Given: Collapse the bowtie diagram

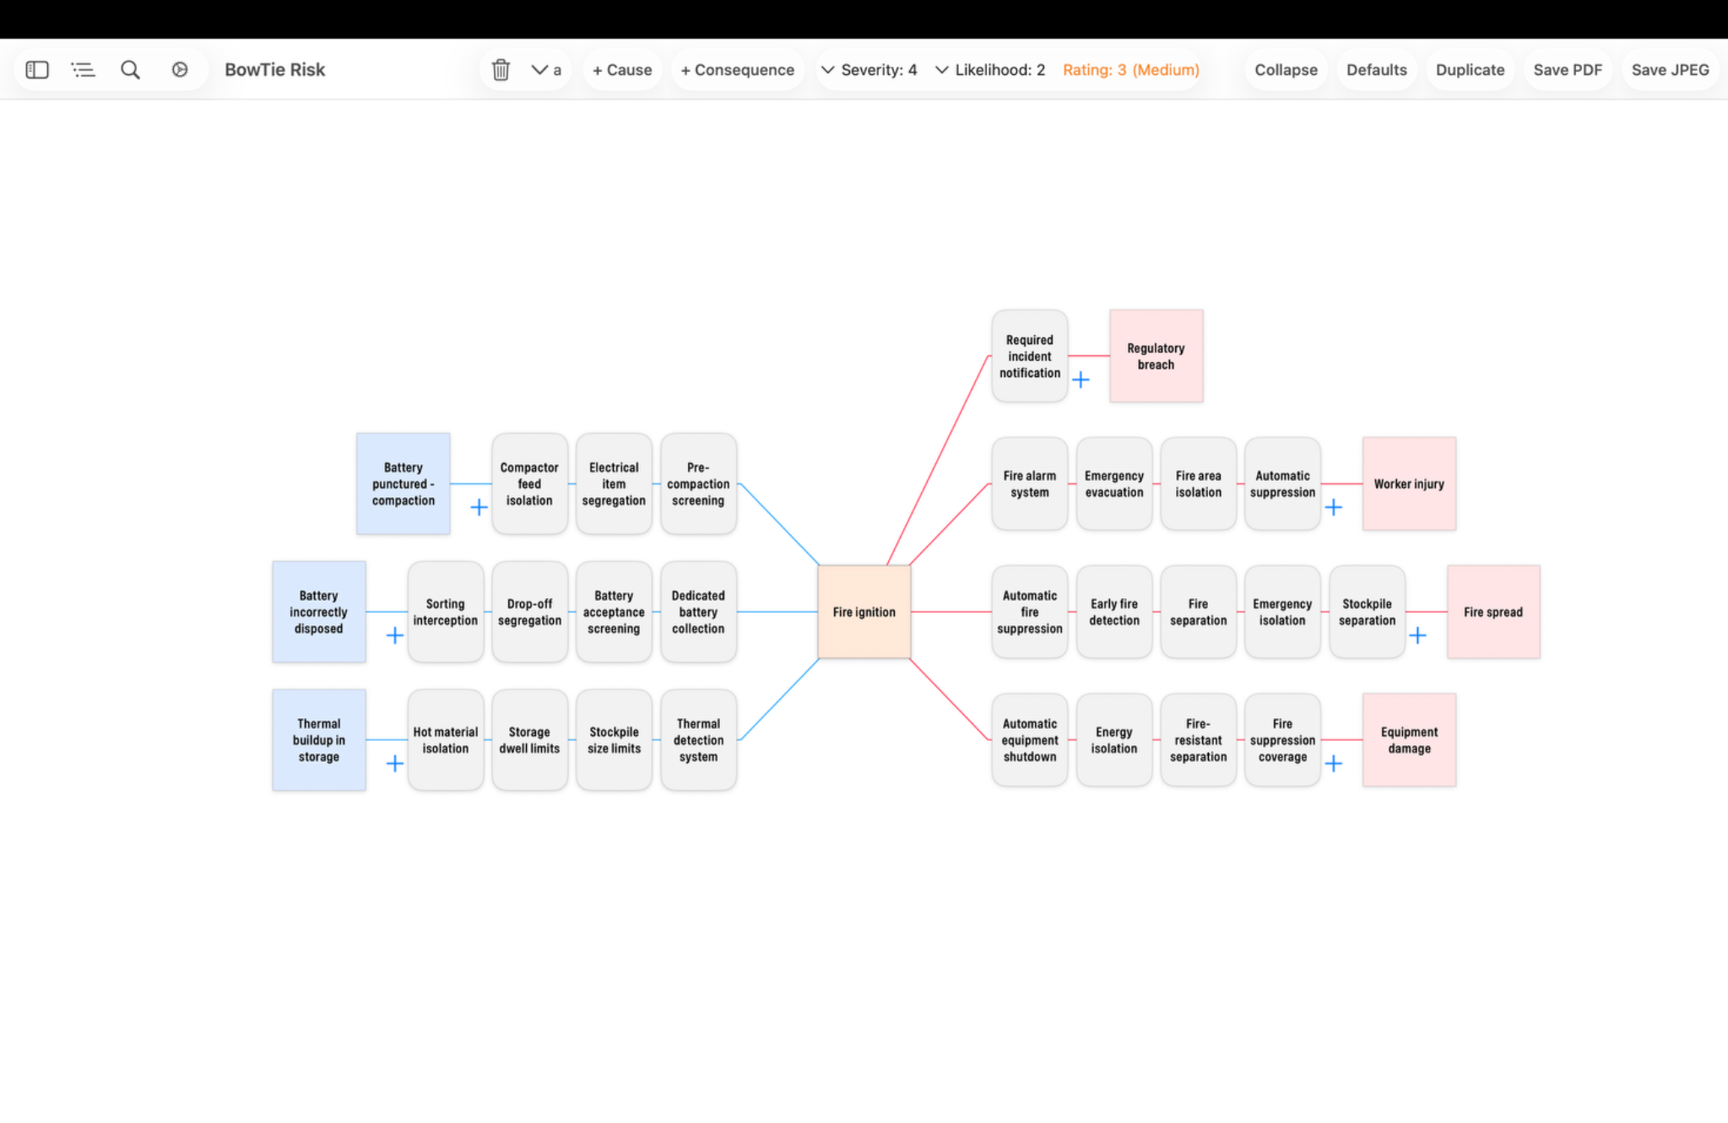Looking at the screenshot, I should [1286, 70].
